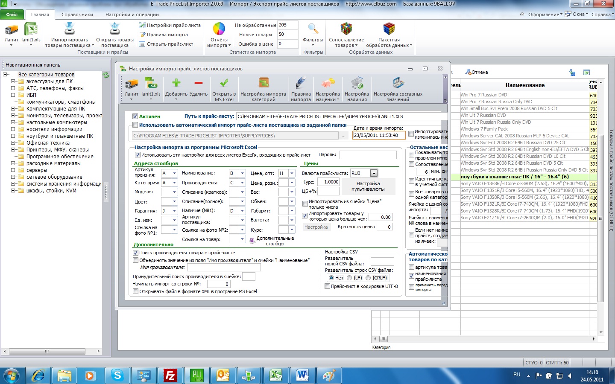
Task: Open the Файл menu
Action: pos(12,15)
